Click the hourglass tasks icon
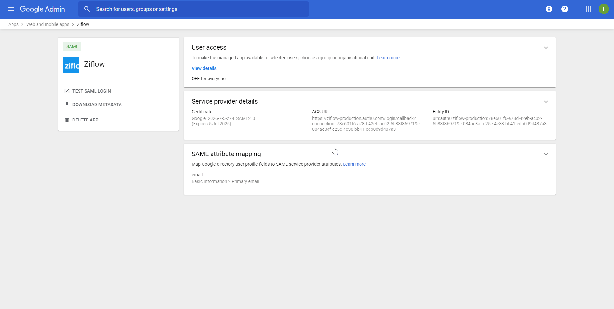The image size is (614, 309). pyautogui.click(x=549, y=9)
